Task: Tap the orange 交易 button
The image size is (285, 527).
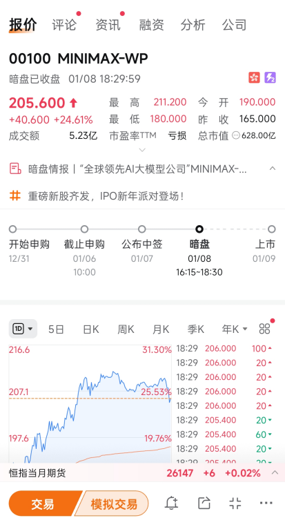Action: click(x=43, y=504)
